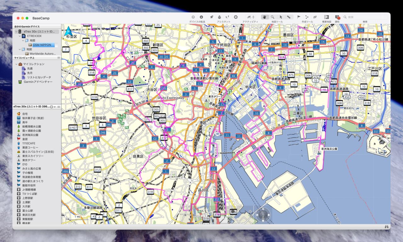Select the OSM NIPPON map item
The image size is (403, 242).
point(42,45)
